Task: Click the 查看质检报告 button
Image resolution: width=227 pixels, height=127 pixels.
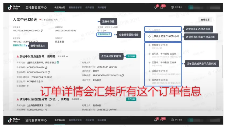Action: click(104, 34)
